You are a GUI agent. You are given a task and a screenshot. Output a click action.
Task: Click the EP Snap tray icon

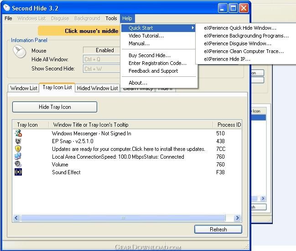click(x=18, y=141)
